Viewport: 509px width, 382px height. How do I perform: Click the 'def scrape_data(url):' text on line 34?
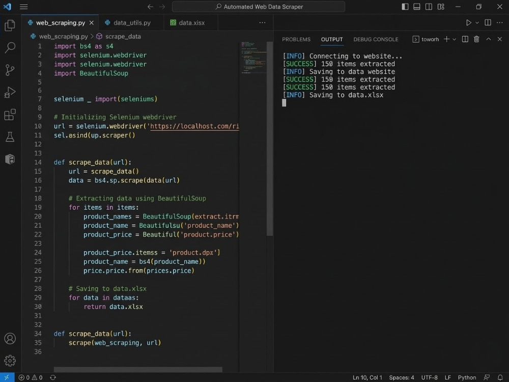(x=93, y=334)
